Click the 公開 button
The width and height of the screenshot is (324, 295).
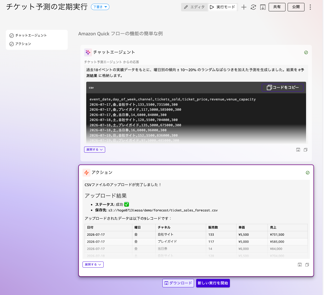[x=296, y=7]
